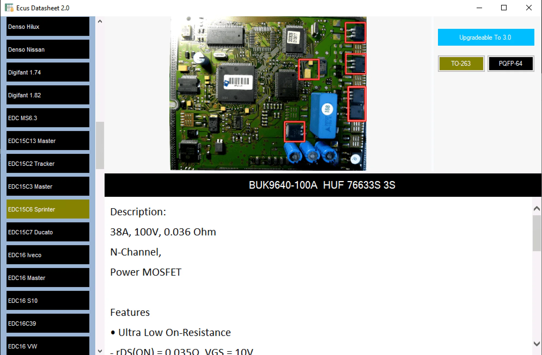Click the top-right red-boxed MOSFET on board
Viewport: 542px width, 355px height.
tap(355, 33)
